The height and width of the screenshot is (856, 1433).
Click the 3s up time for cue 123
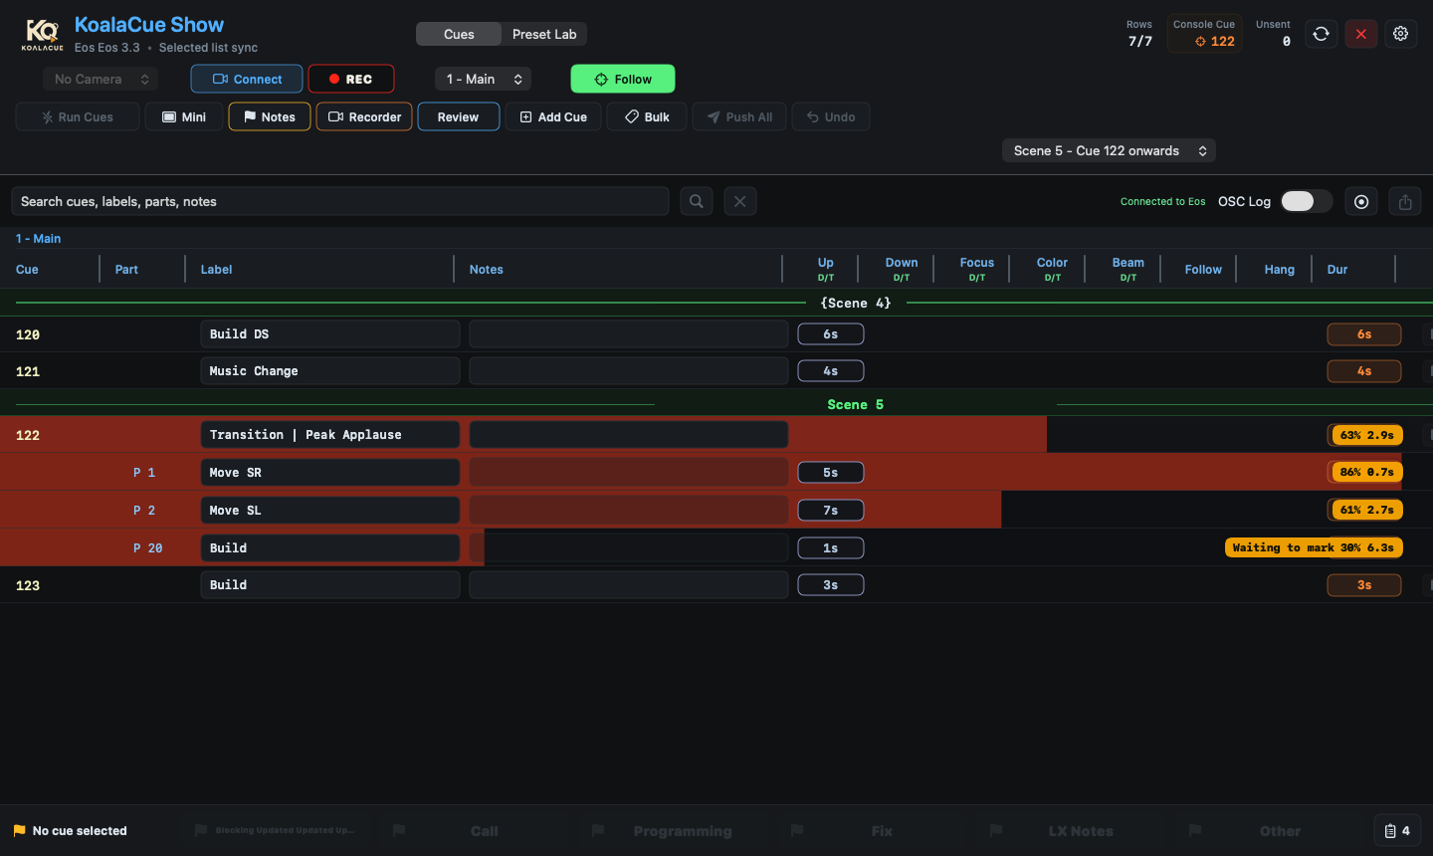[831, 585]
